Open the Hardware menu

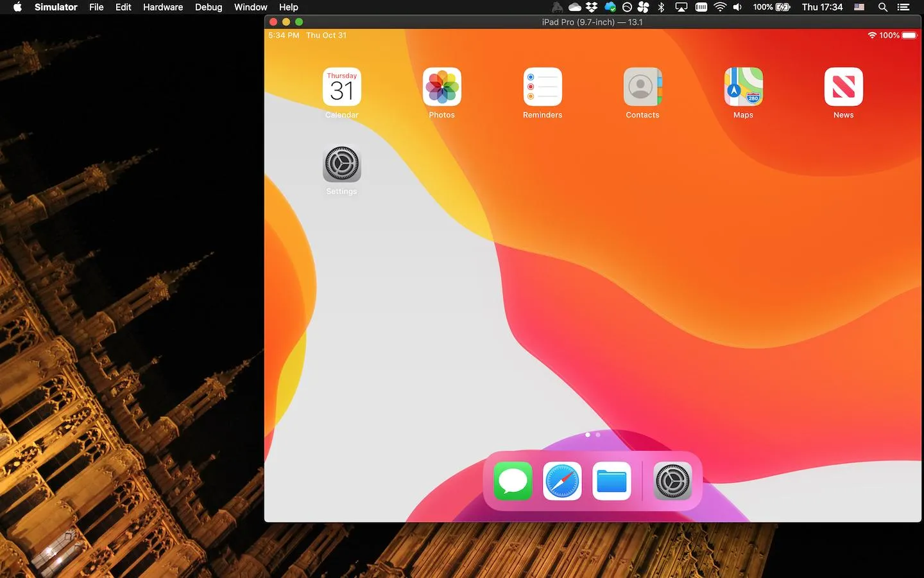(163, 7)
